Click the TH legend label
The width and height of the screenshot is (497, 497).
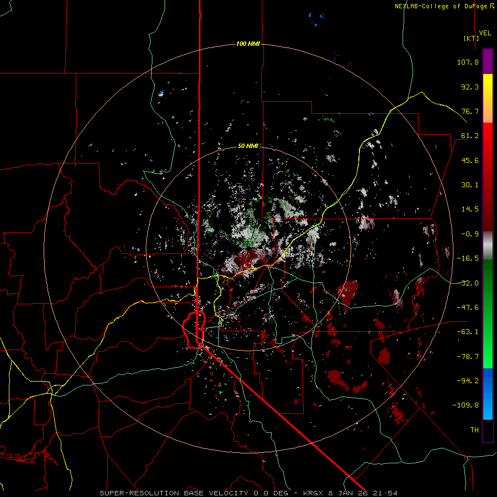(474, 430)
